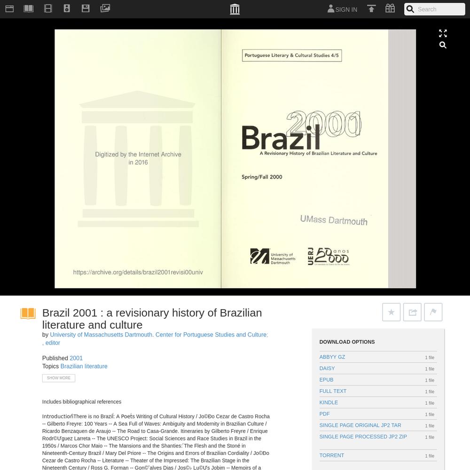Open University of Massachusetts Dartmouth author link
The image size is (470, 470).
tap(159, 335)
